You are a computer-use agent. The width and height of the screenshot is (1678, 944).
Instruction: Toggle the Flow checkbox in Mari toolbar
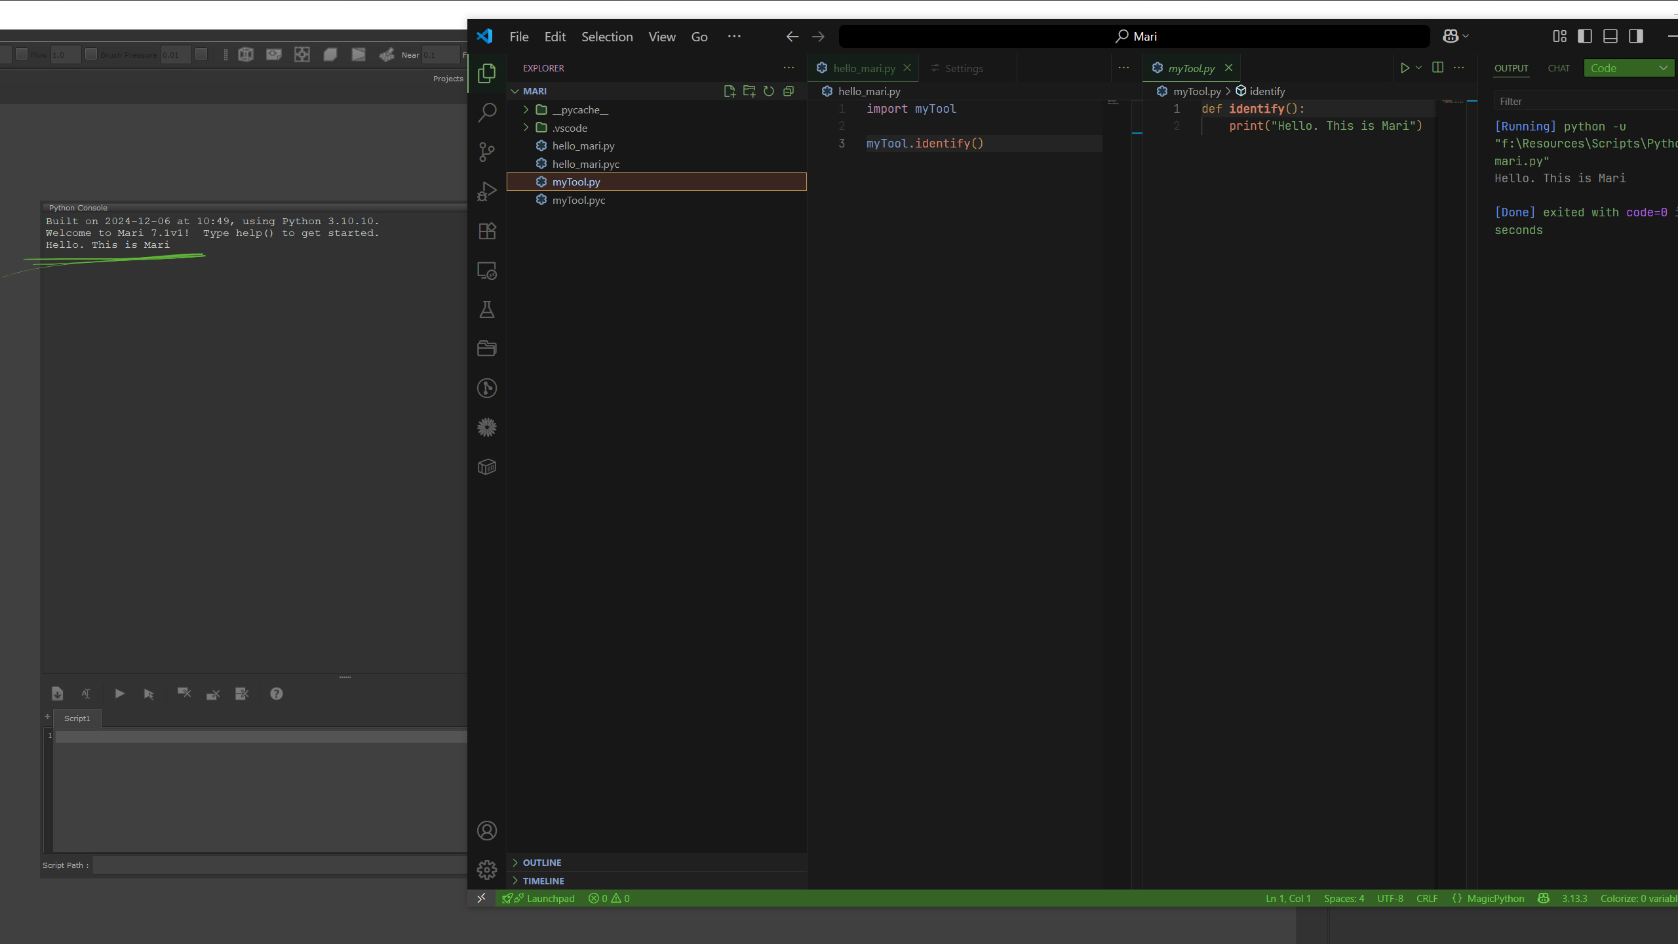click(x=22, y=54)
